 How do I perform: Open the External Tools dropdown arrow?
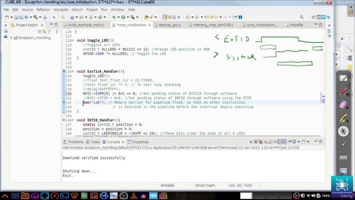(x=137, y=17)
